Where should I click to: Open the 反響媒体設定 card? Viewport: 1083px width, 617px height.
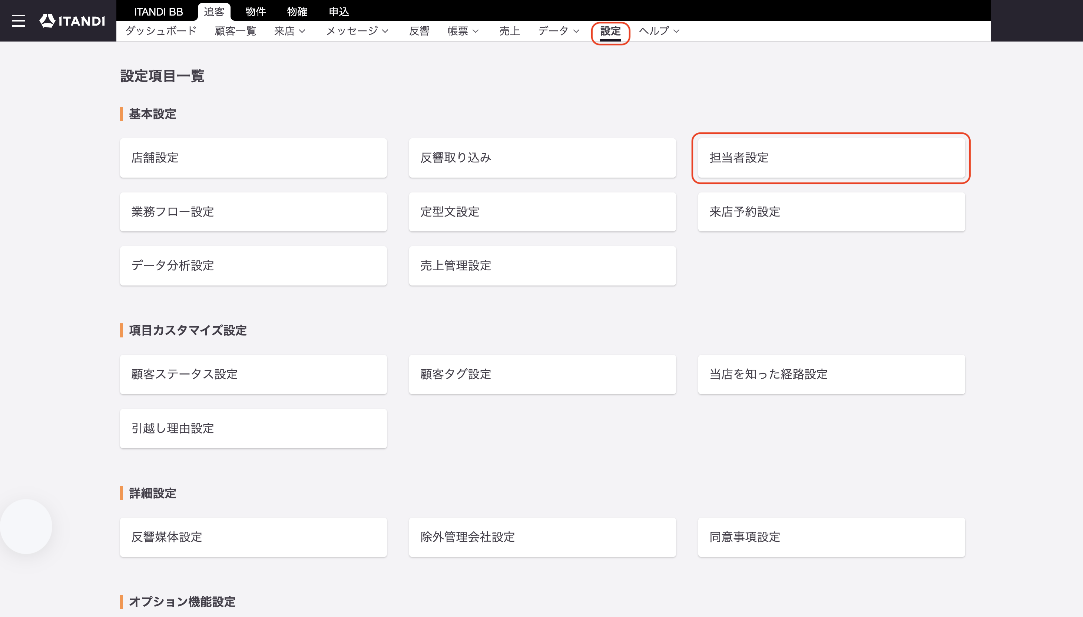pyautogui.click(x=253, y=537)
